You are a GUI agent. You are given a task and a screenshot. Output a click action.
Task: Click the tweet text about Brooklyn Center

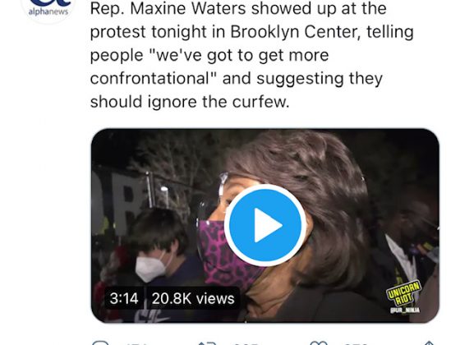tap(251, 56)
